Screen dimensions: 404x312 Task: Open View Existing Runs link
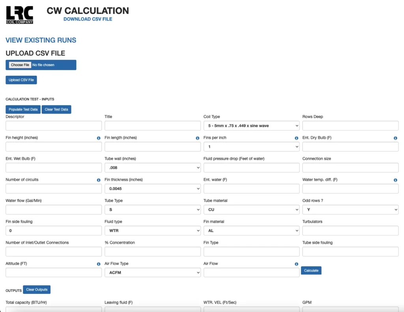coord(41,40)
